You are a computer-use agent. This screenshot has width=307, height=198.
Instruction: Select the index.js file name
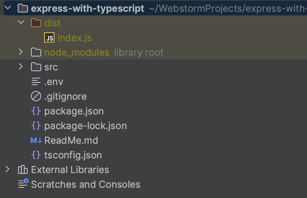click(74, 38)
